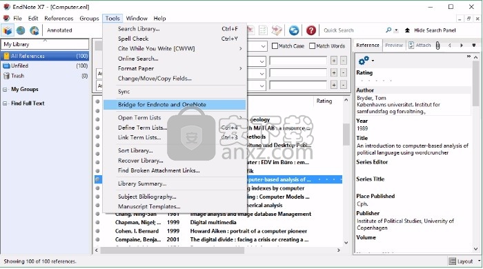Collapse the My Groups group set

tap(5, 90)
